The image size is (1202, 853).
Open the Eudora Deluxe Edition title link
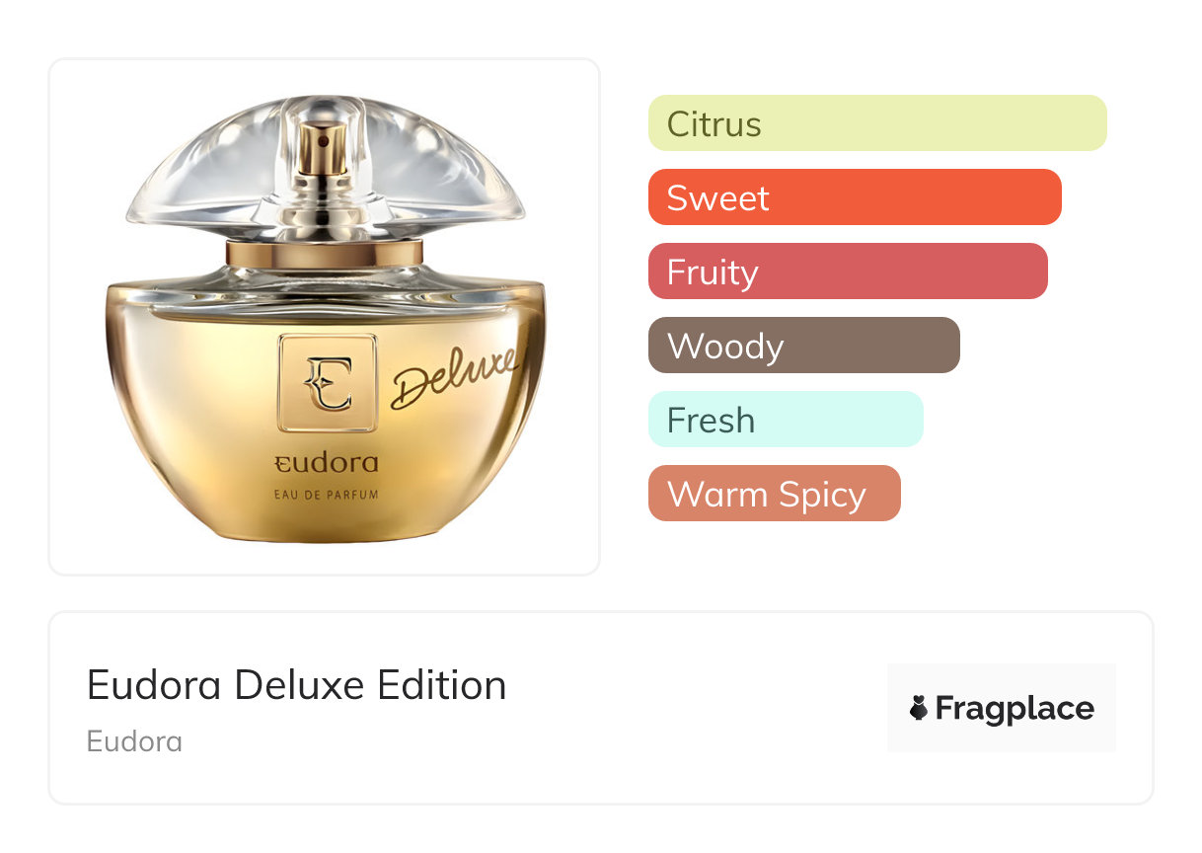click(x=296, y=685)
